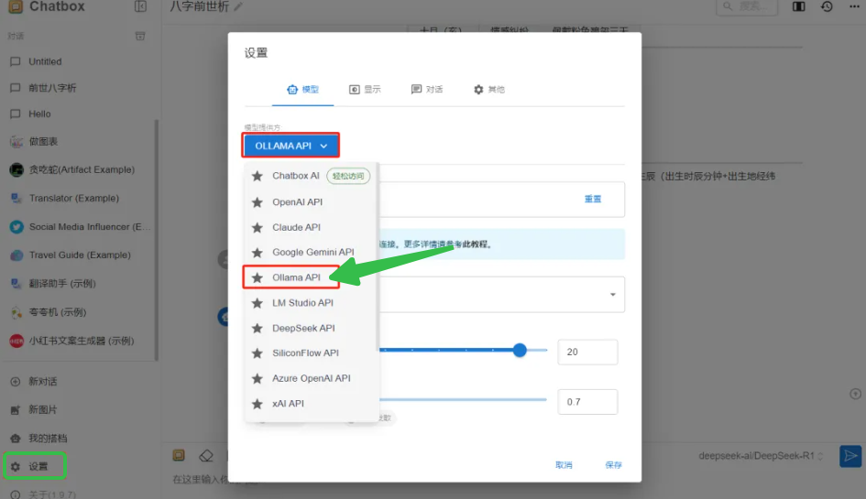Click the message count field showing 20

[x=587, y=353]
